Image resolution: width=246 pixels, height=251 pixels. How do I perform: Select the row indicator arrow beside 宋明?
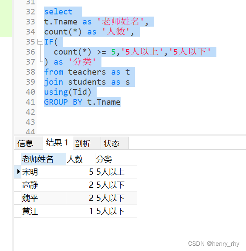[18, 172]
